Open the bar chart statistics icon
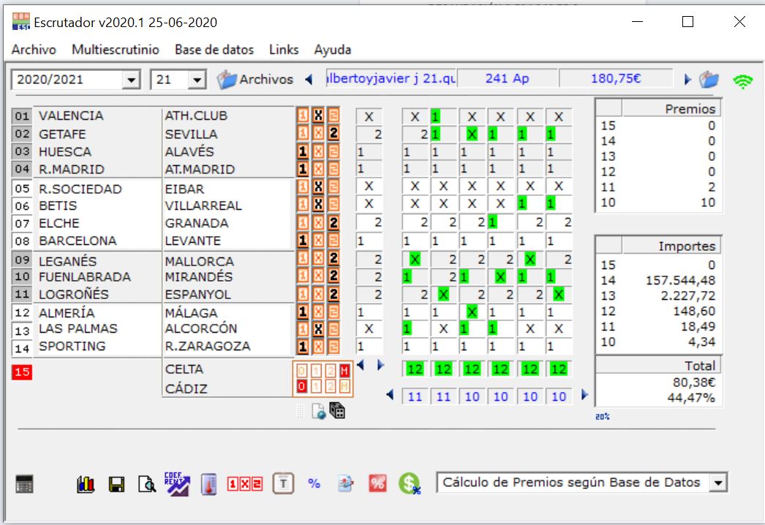The height and width of the screenshot is (525, 765). [86, 484]
